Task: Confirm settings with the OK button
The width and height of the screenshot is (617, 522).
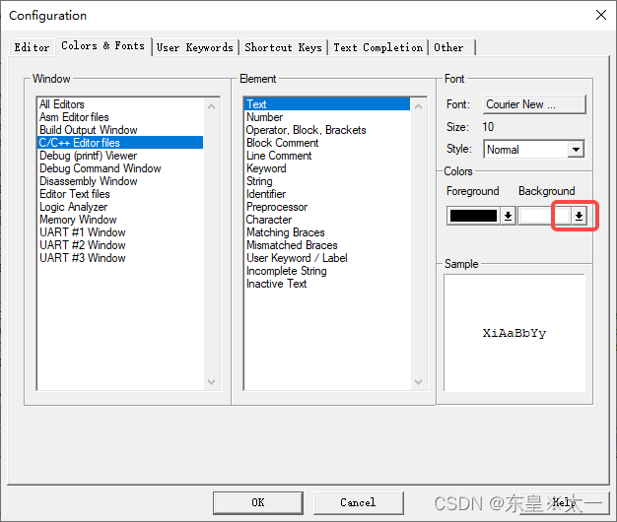Action: coord(258,502)
